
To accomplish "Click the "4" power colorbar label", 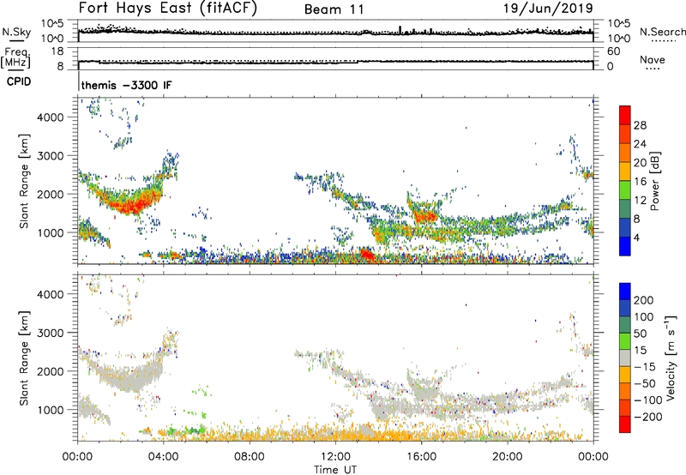I will 636,237.
